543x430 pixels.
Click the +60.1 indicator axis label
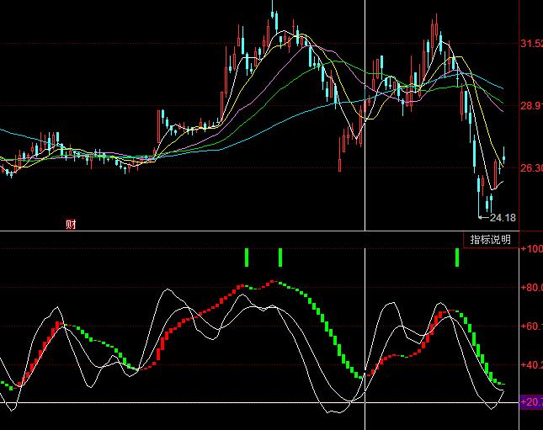[531, 326]
